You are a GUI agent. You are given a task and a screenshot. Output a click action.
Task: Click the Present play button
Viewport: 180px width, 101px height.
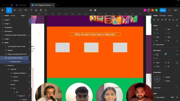[170, 10]
